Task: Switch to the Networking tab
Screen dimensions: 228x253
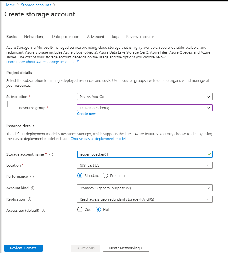Action: pyautogui.click(x=34, y=37)
